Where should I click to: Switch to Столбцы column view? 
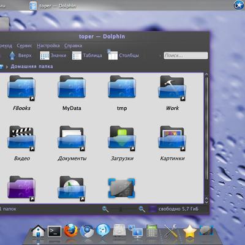[123, 55]
